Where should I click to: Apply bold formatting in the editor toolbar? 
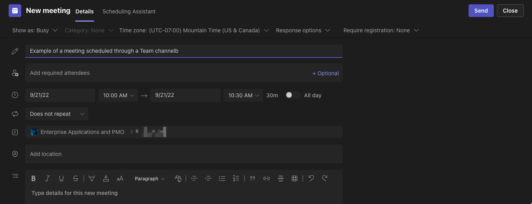[x=33, y=178]
